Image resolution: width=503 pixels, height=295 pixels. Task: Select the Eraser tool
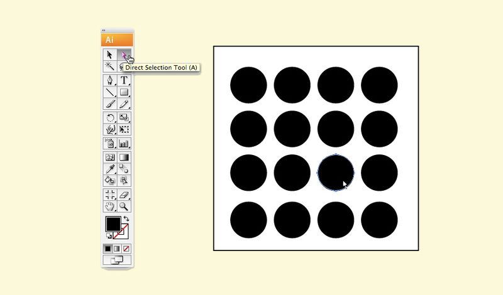124,195
